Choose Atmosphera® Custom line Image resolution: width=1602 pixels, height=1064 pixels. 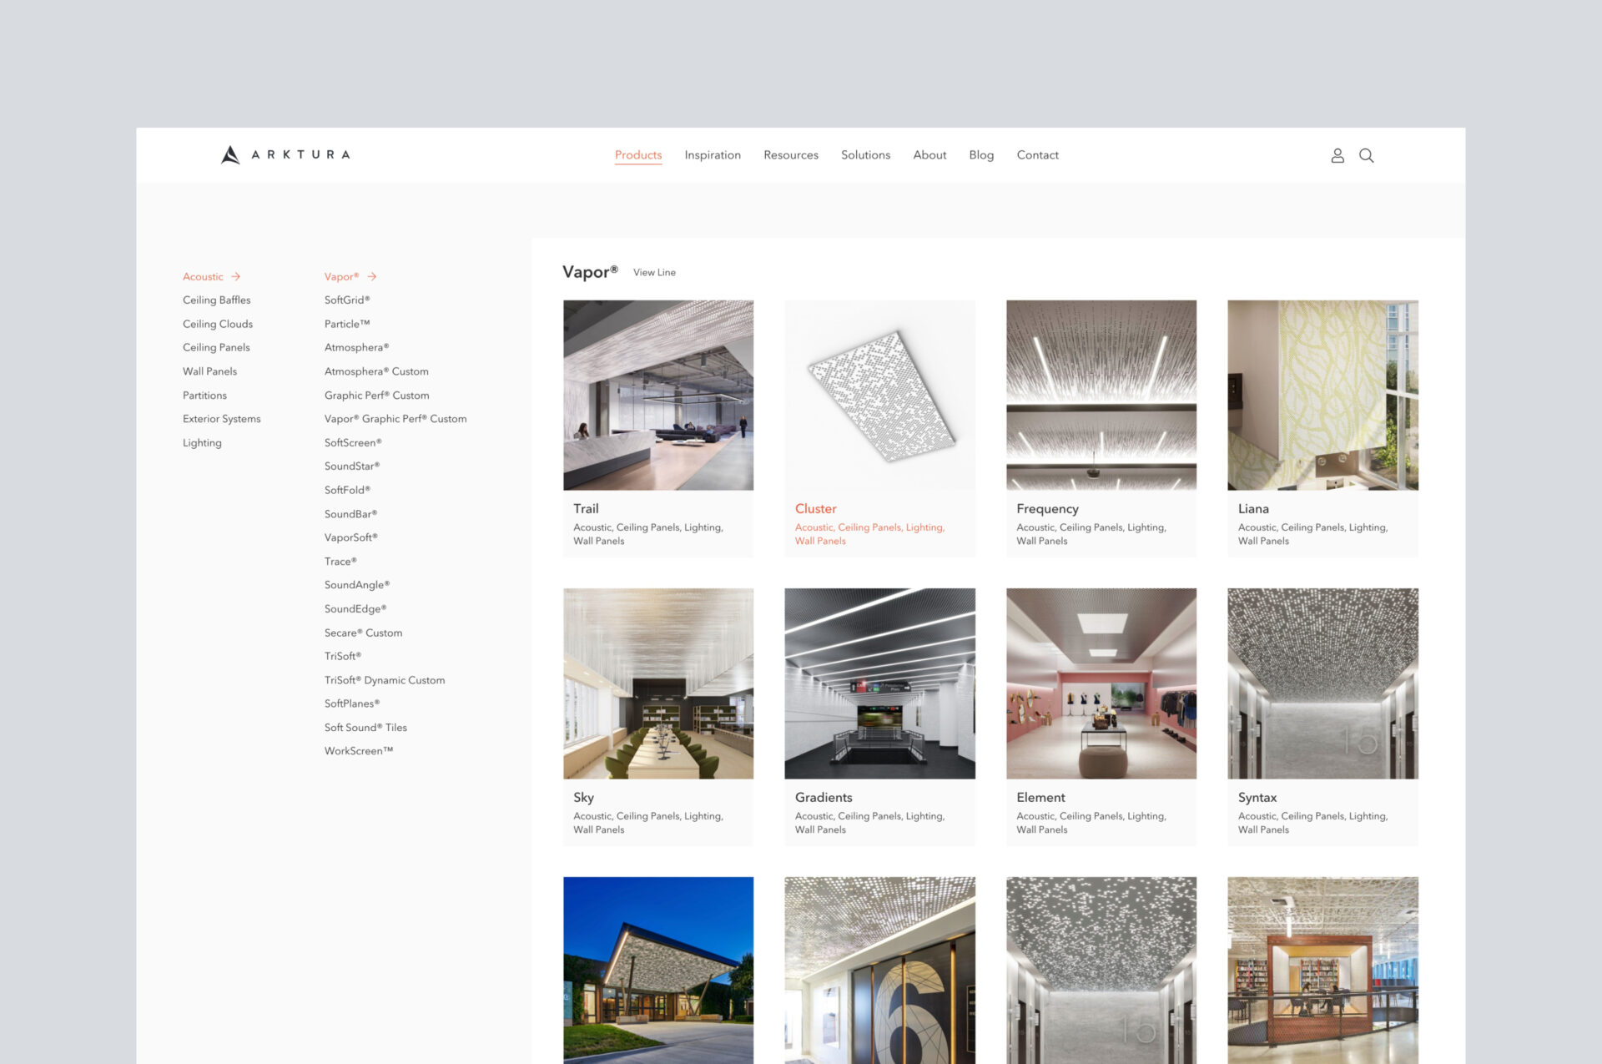(376, 372)
